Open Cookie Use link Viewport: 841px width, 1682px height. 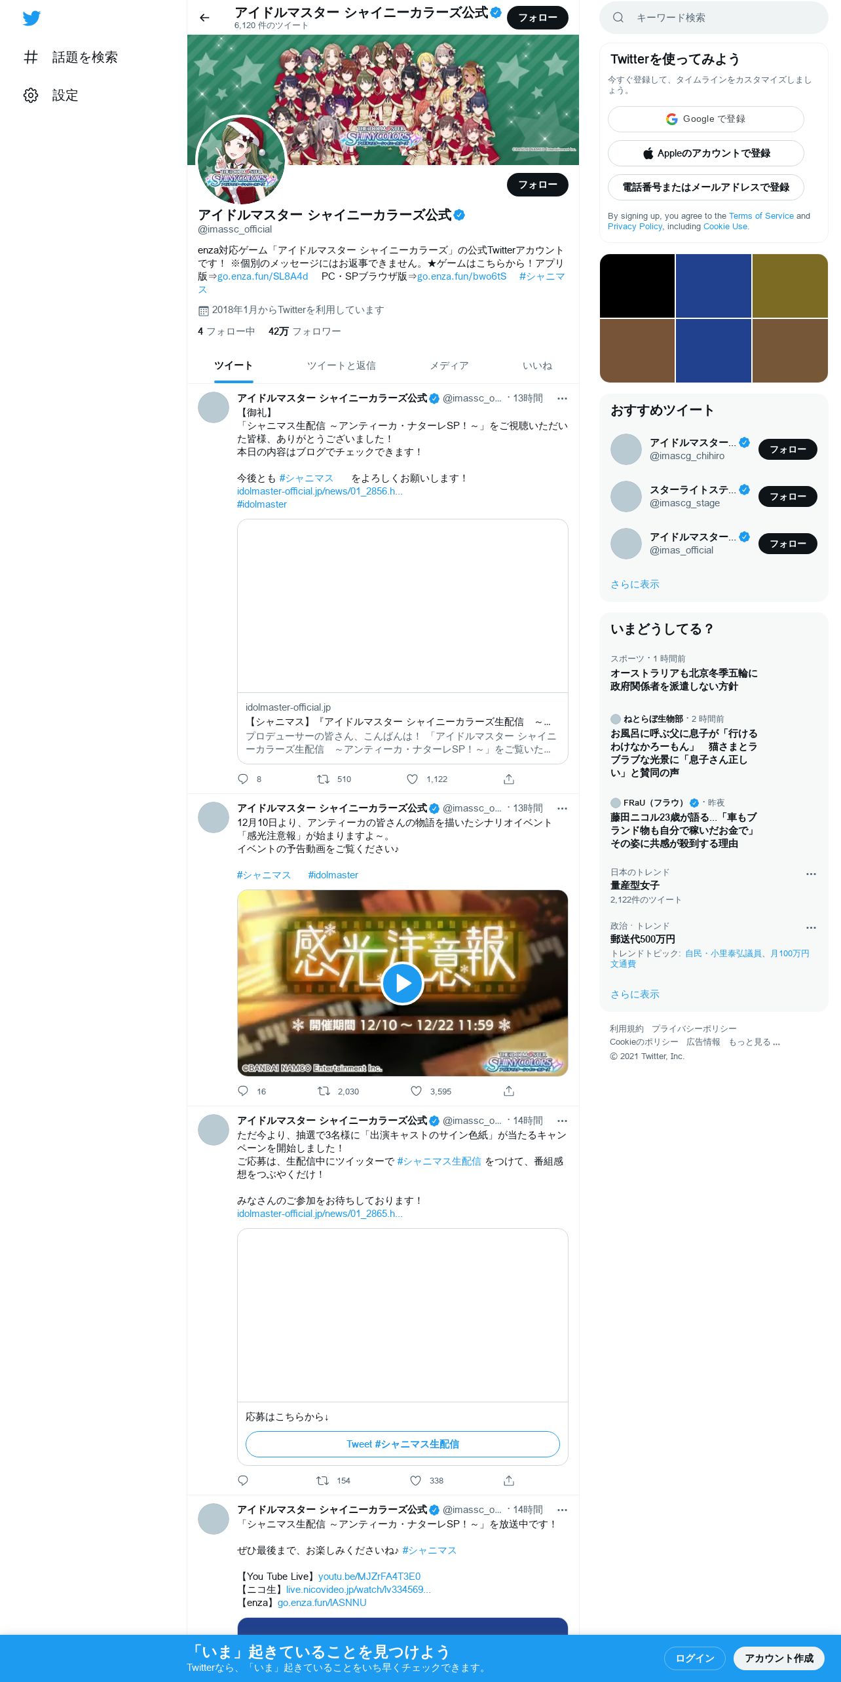[725, 226]
